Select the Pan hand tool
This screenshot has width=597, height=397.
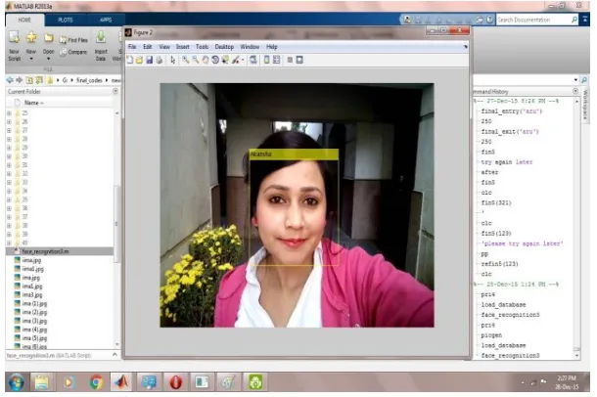(x=206, y=60)
